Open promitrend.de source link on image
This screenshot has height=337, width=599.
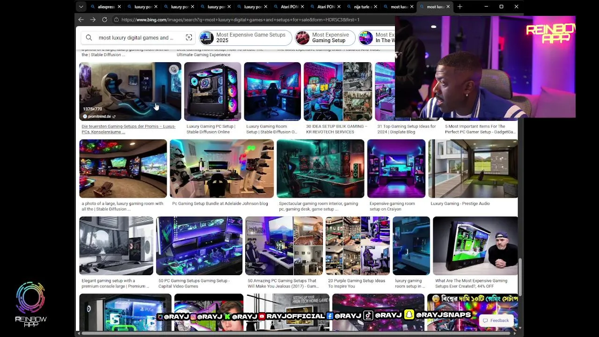(99, 116)
